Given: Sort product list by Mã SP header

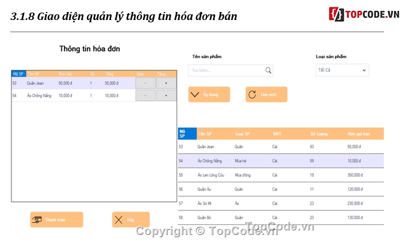Looking at the screenshot, I should pyautogui.click(x=187, y=133).
